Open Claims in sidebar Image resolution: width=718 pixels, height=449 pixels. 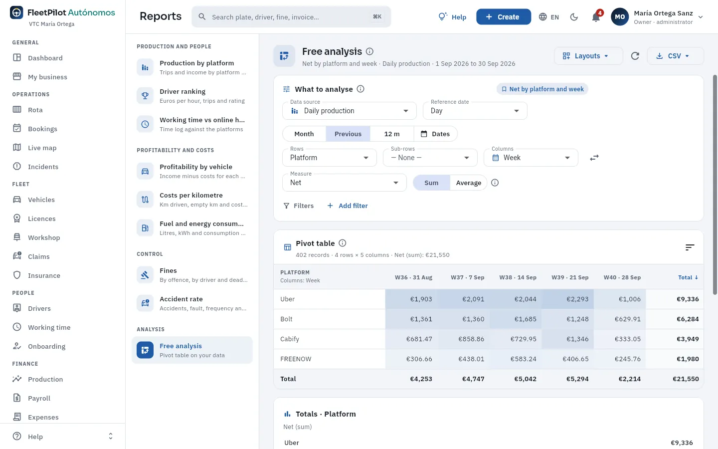click(38, 256)
